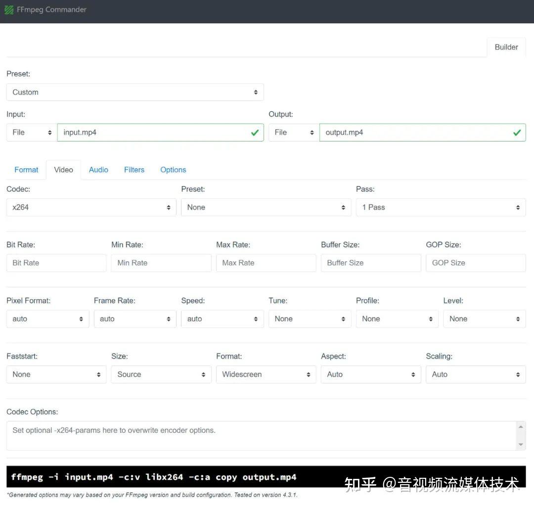Click the Max Rate input field
Viewport: 534px width, 507px height.
(x=266, y=263)
